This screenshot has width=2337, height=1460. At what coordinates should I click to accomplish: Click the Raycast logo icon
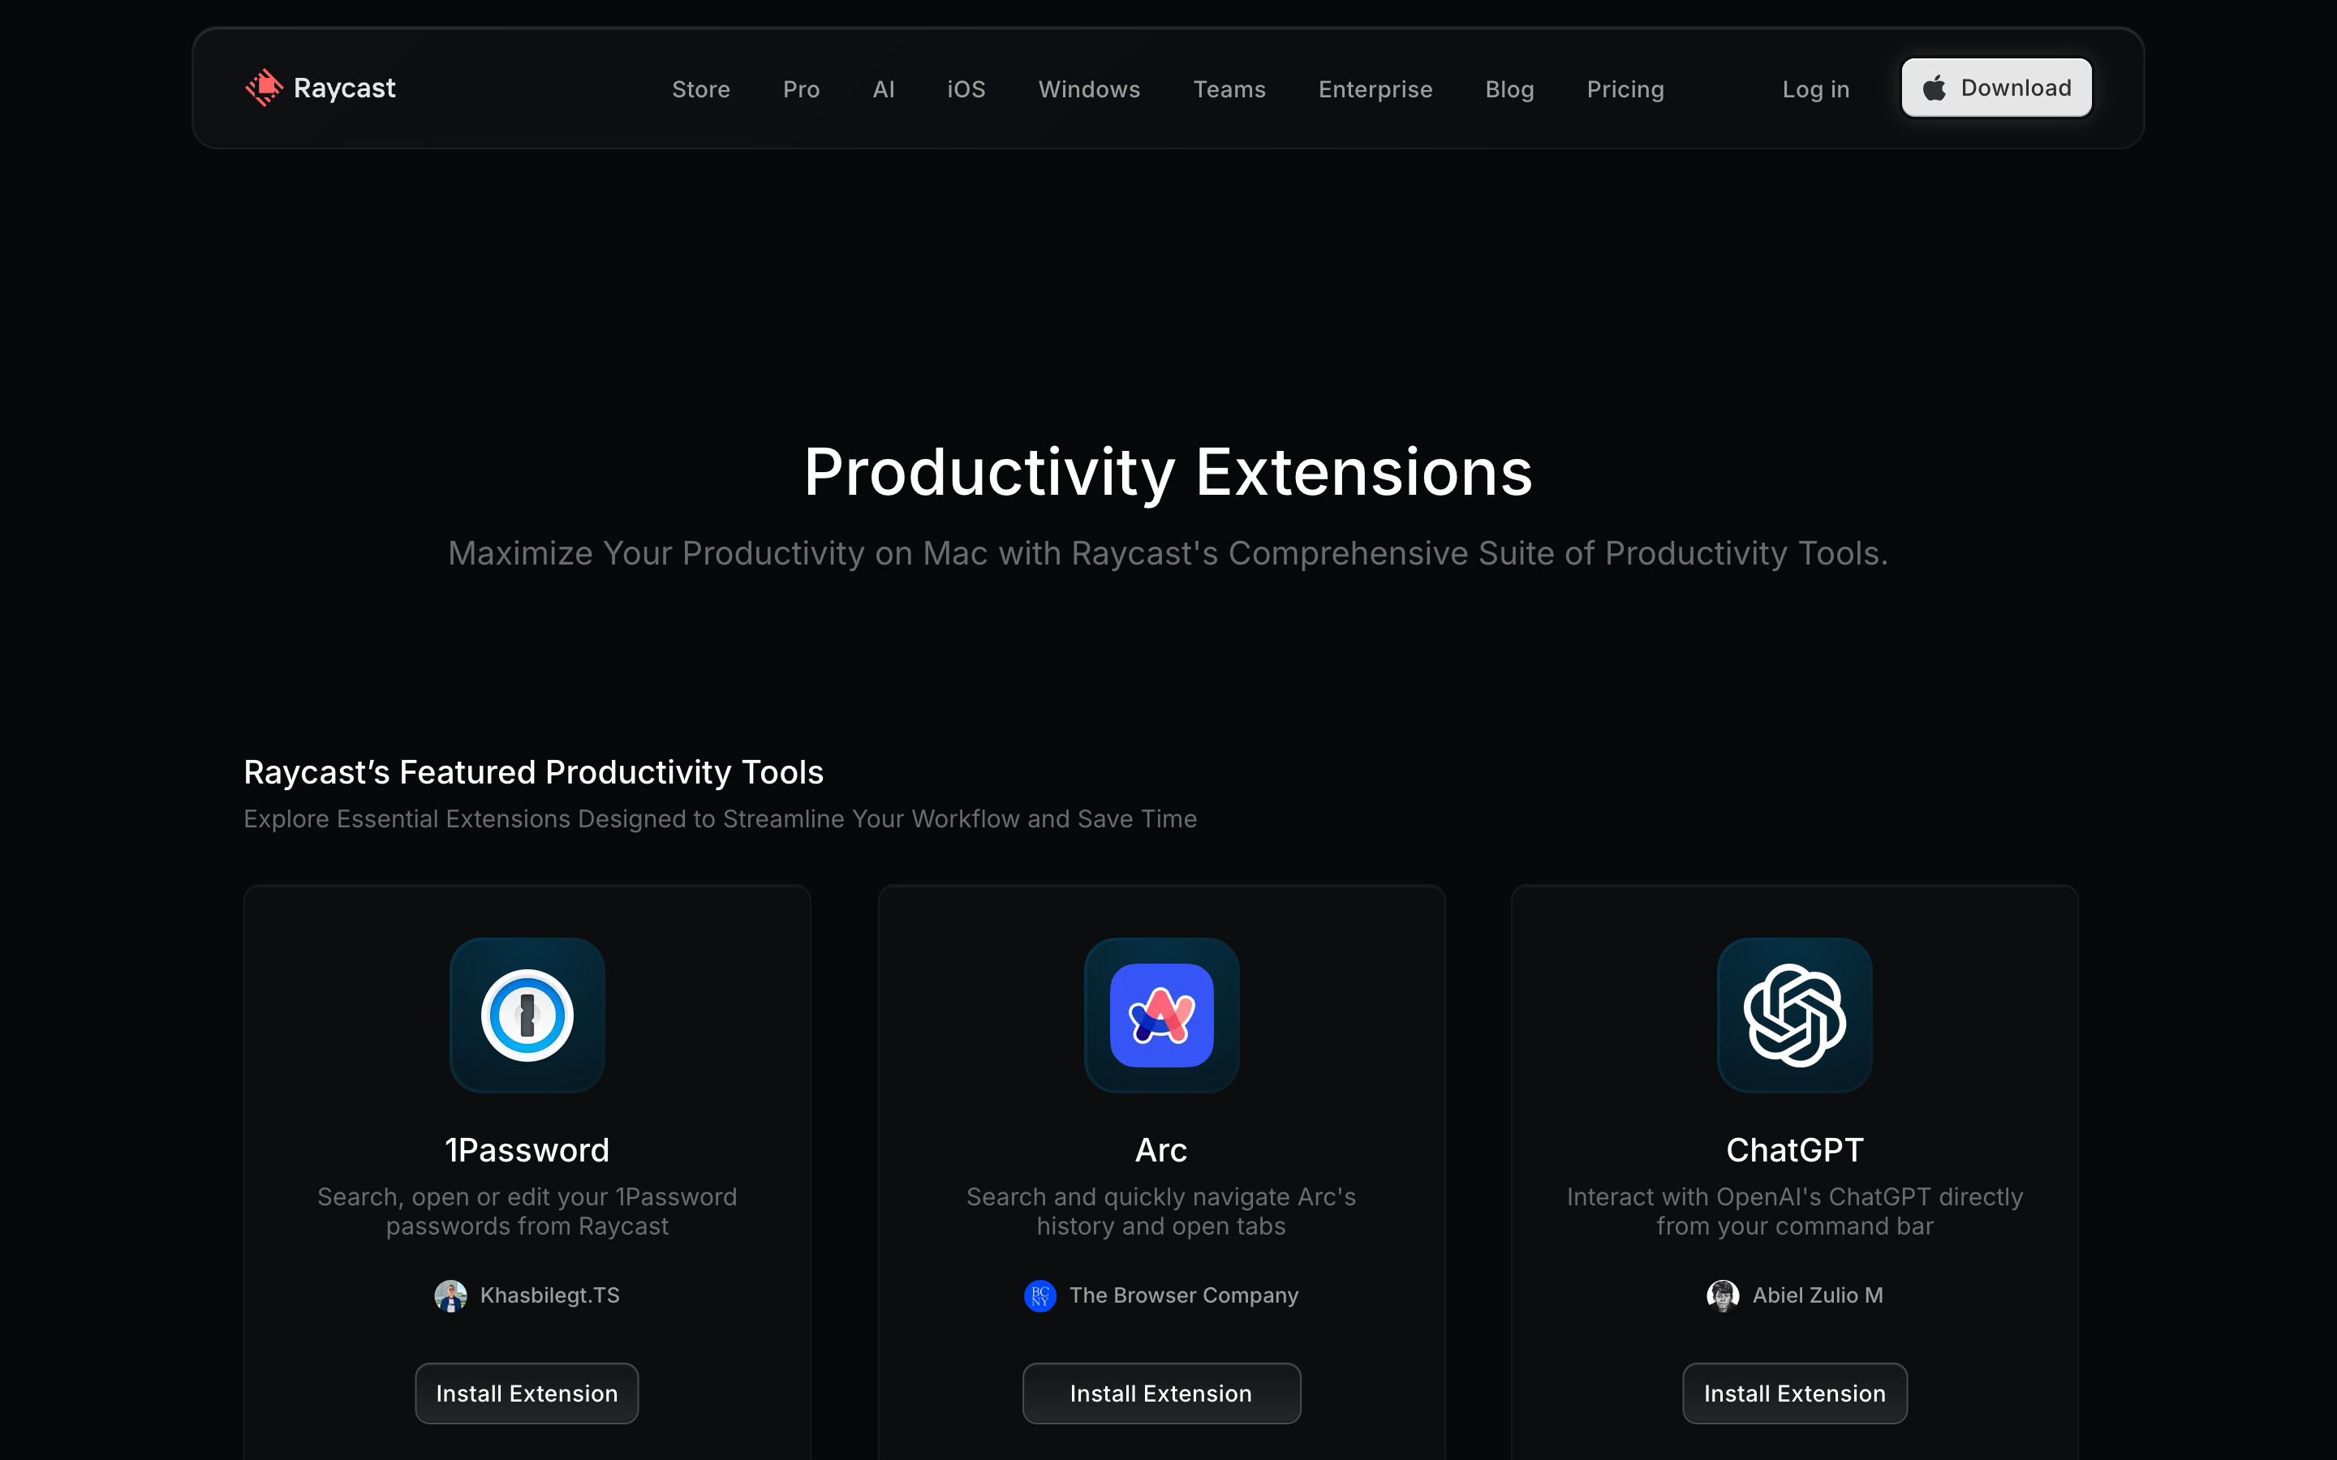coord(264,88)
